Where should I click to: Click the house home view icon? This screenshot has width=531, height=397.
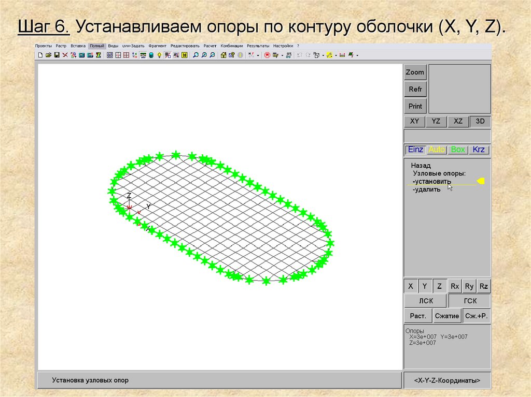pyautogui.click(x=223, y=55)
